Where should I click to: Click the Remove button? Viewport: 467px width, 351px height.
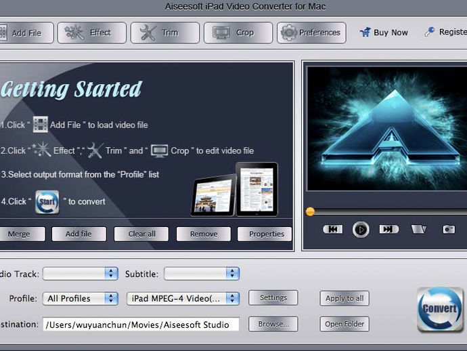(204, 234)
